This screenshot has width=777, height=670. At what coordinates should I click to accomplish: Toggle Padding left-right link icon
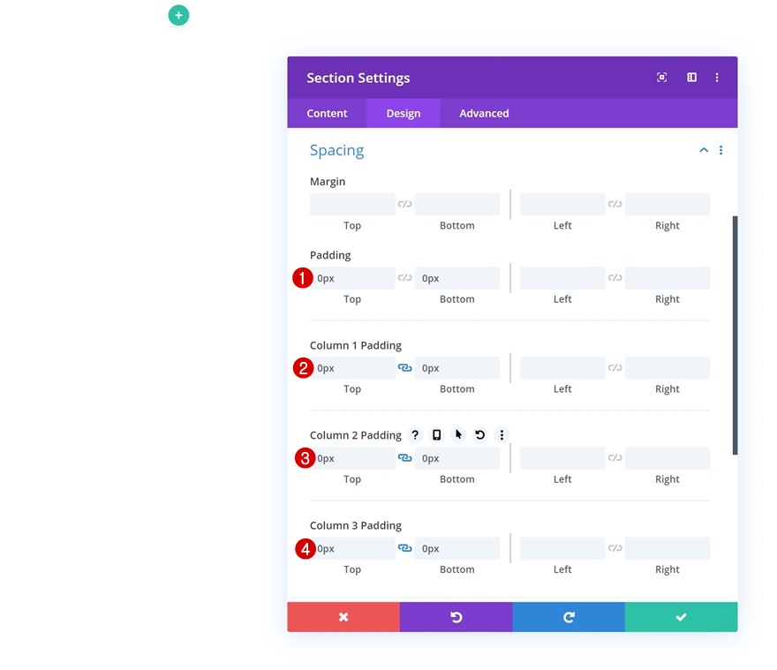pos(615,278)
